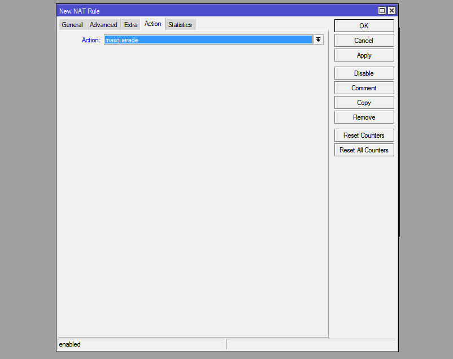Click the New NAT Rule title bar

click(x=215, y=11)
